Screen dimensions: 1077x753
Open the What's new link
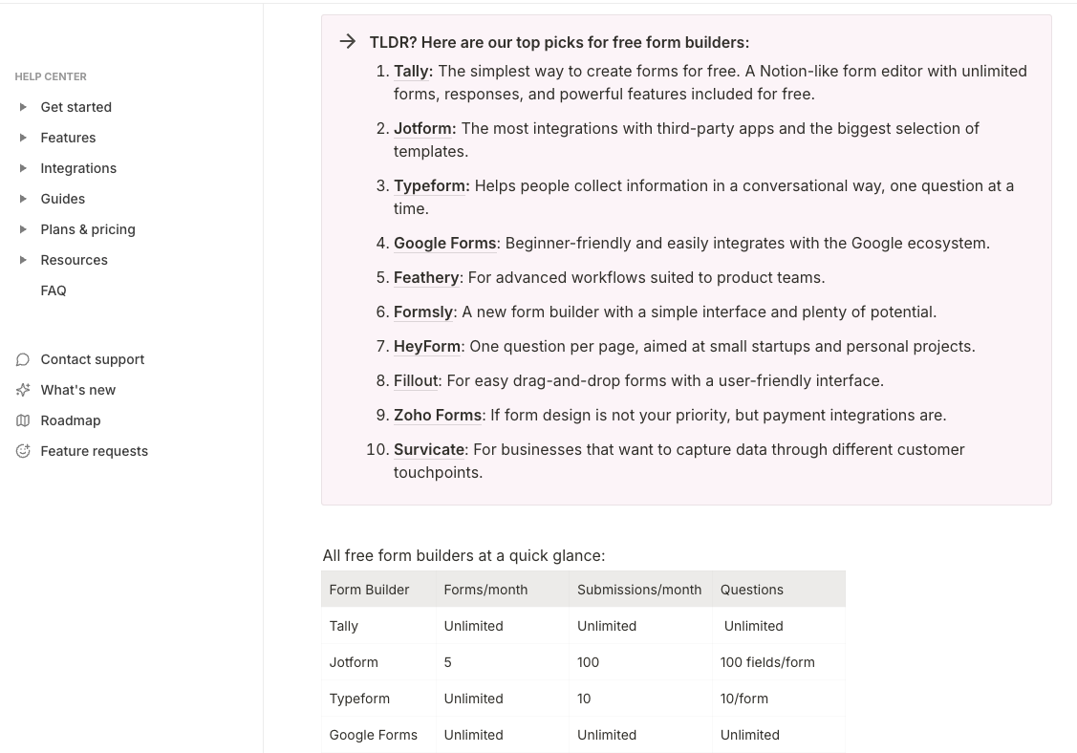click(x=77, y=390)
